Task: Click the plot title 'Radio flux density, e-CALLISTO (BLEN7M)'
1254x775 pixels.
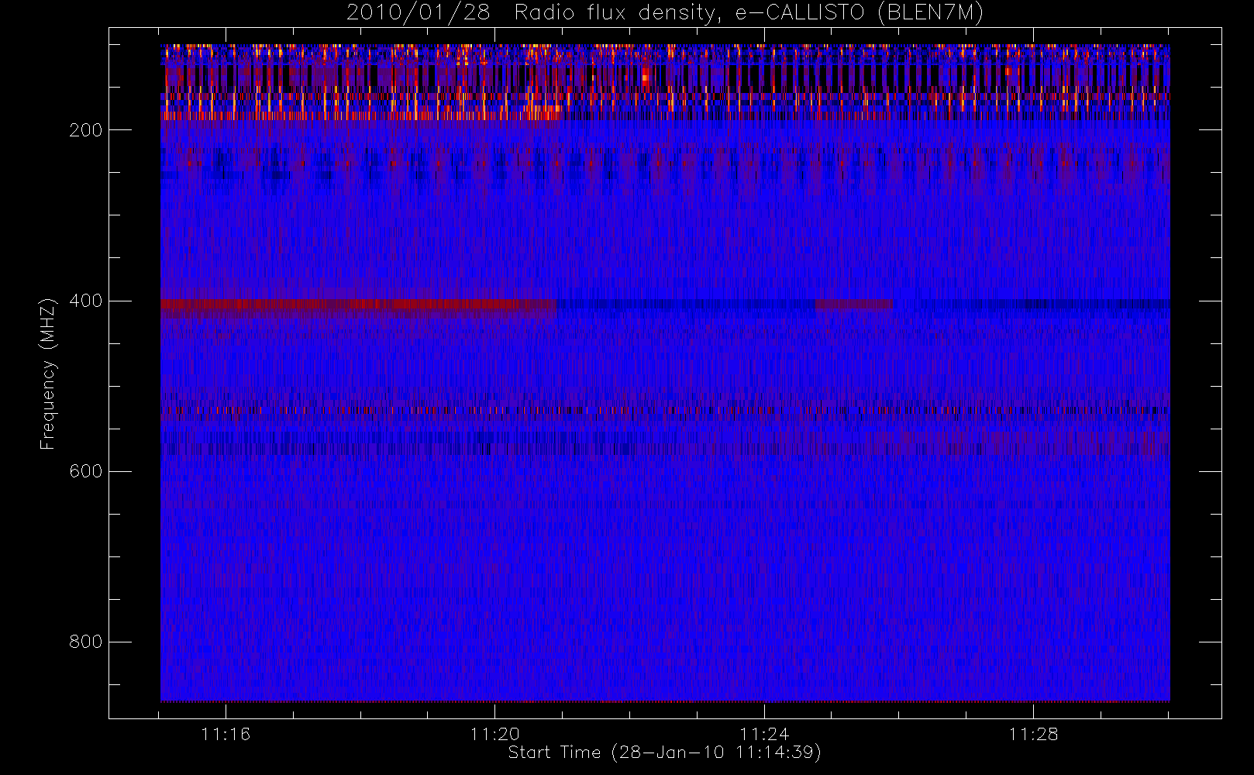Action: pyautogui.click(x=749, y=13)
